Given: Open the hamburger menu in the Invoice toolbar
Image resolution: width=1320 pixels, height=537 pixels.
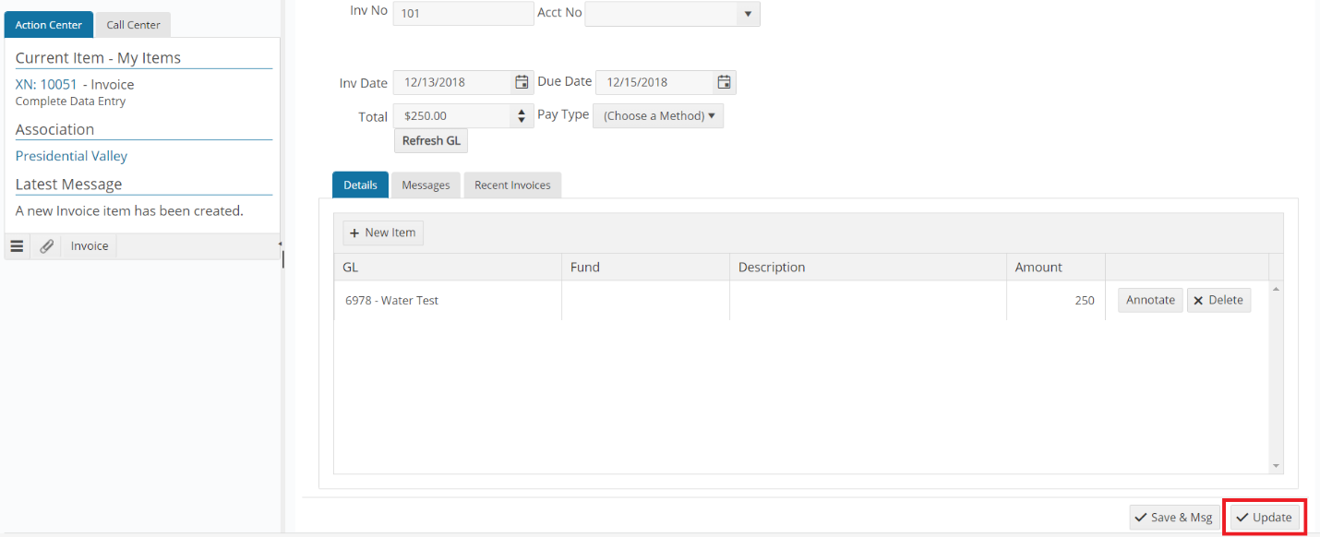Looking at the screenshot, I should click(x=17, y=245).
